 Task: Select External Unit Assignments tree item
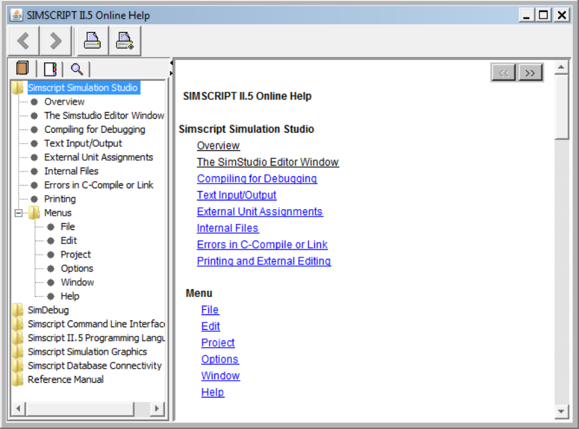99,157
